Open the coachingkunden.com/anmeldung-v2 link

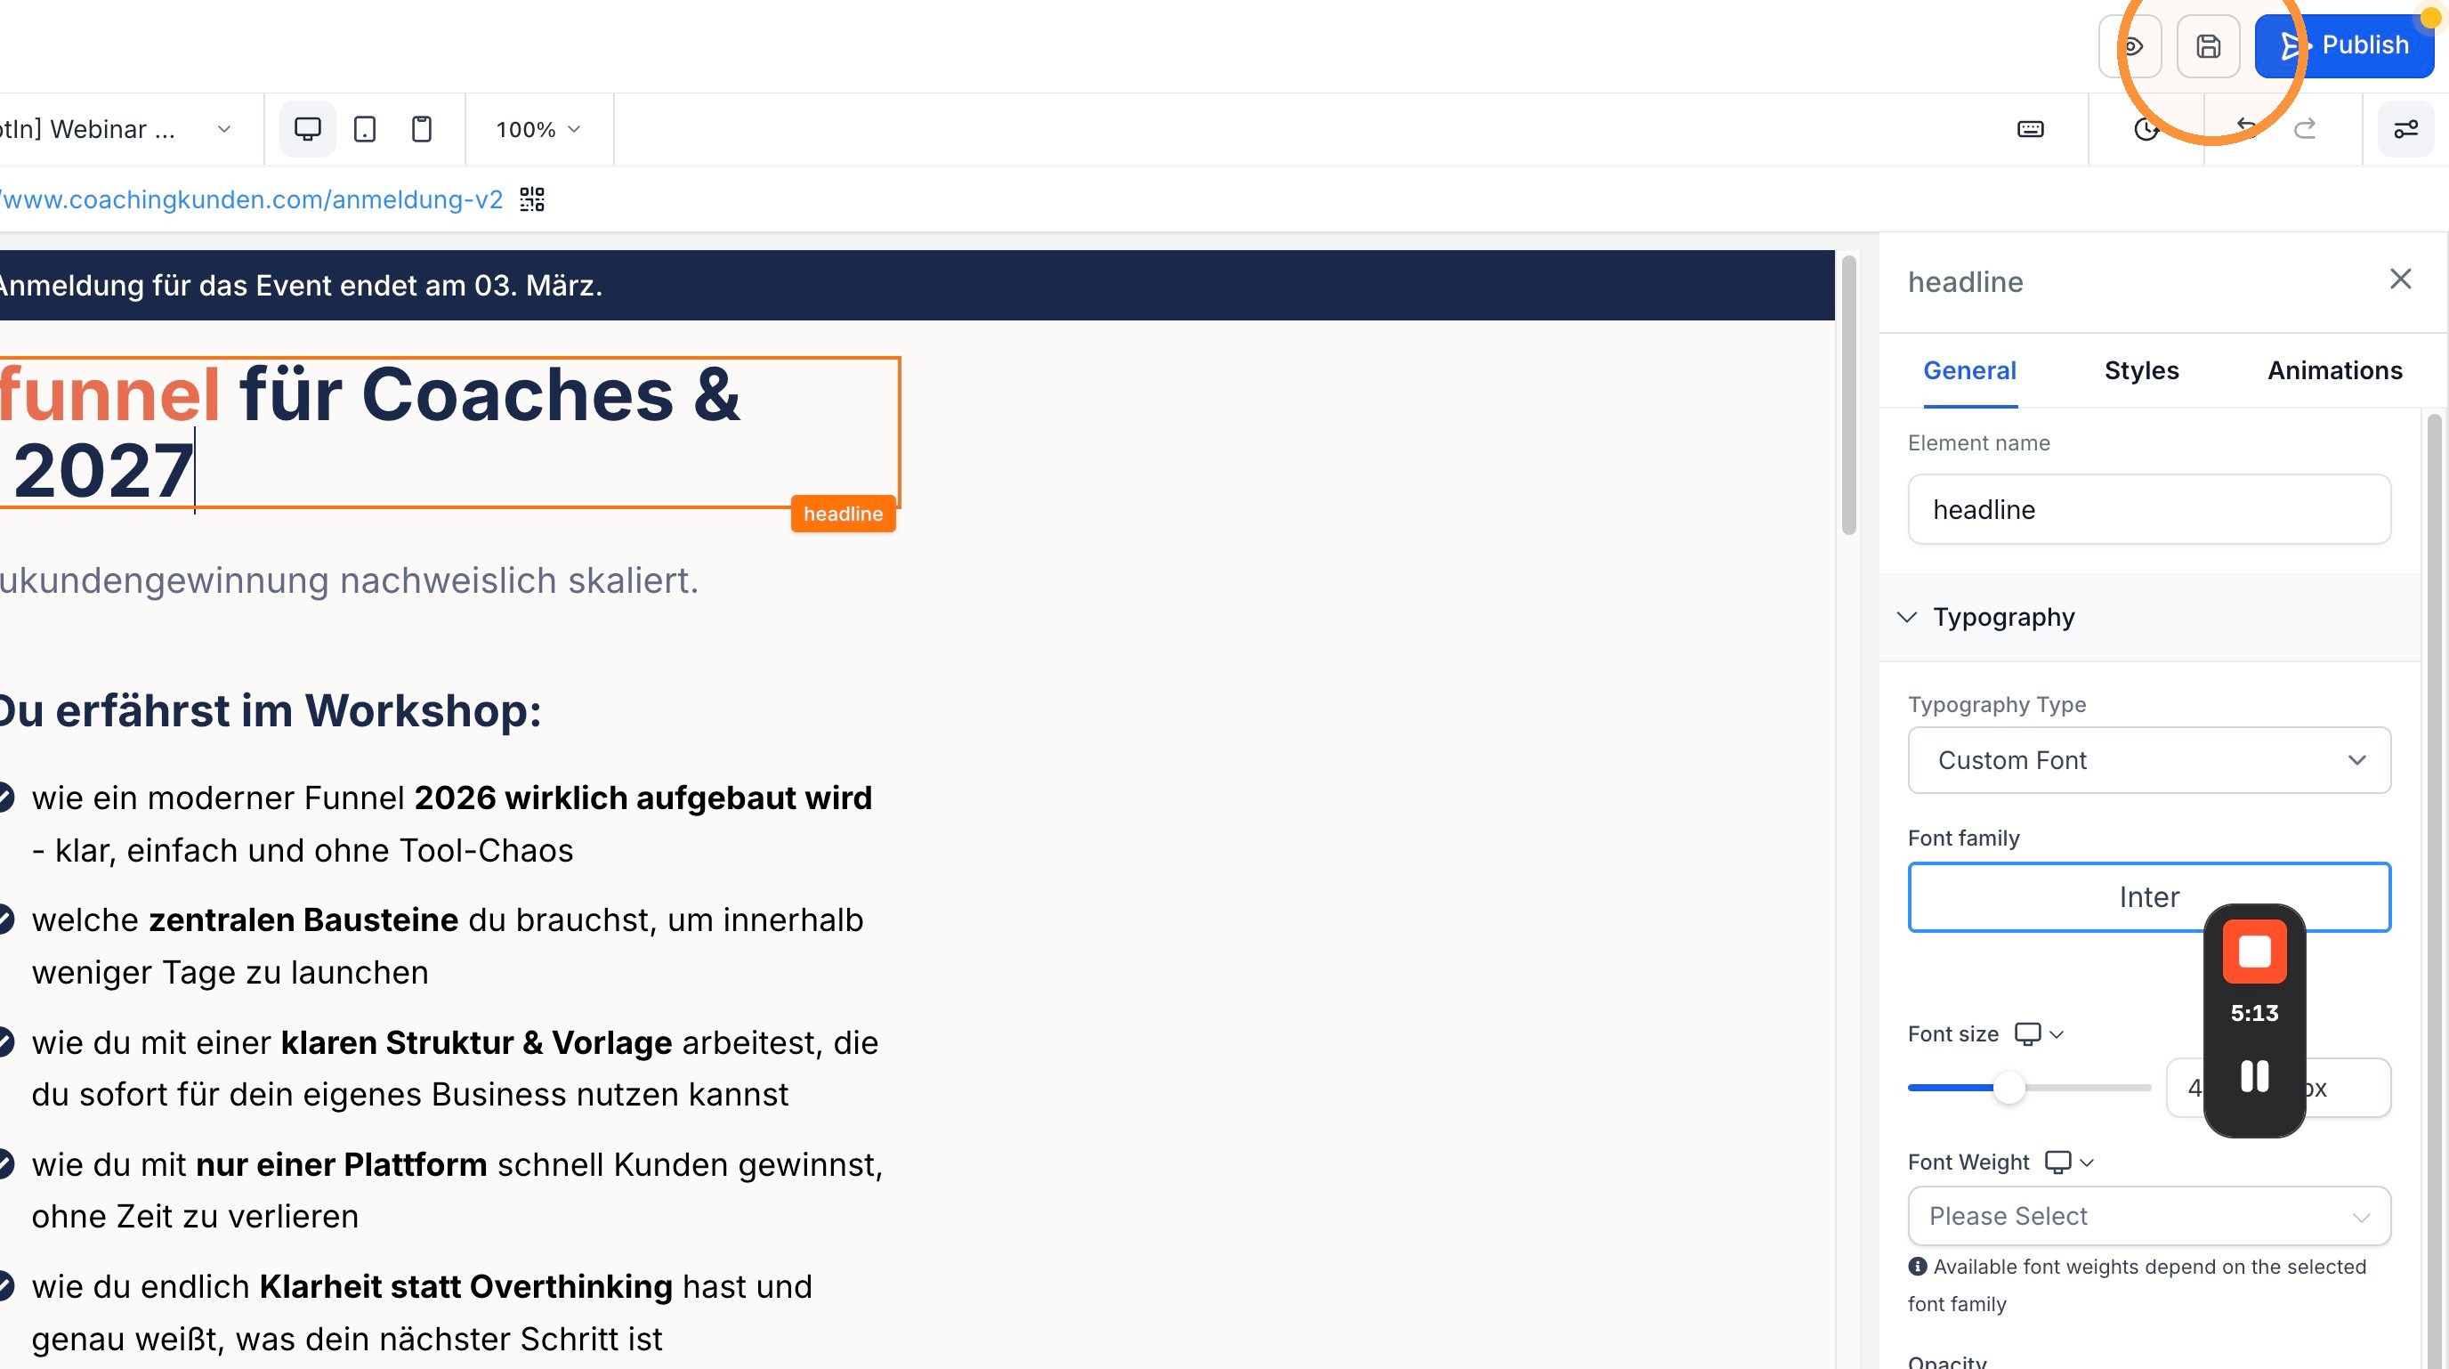tap(251, 199)
